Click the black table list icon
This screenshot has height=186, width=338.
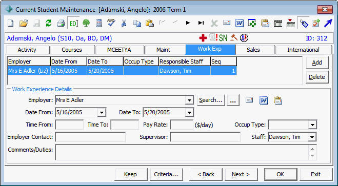pyautogui.click(x=278, y=23)
